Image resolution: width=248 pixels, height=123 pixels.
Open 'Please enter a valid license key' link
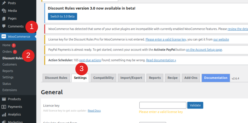(166, 39)
